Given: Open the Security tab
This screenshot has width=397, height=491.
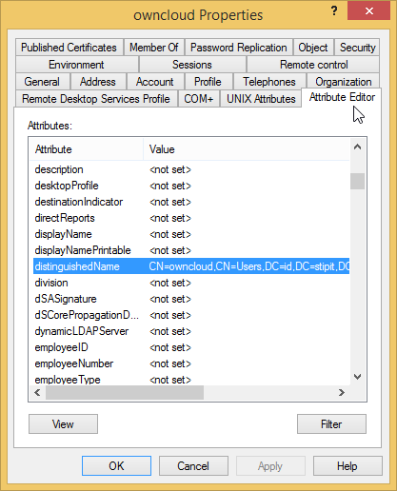Looking at the screenshot, I should (x=357, y=48).
